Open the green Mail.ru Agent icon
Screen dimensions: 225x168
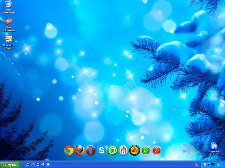112,150
